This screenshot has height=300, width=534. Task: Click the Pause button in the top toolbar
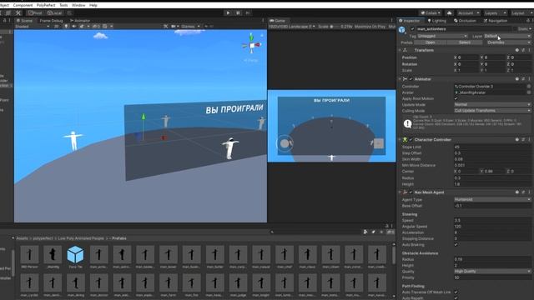click(x=238, y=13)
